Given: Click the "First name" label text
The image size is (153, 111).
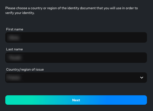Looking at the screenshot, I should (15, 29).
